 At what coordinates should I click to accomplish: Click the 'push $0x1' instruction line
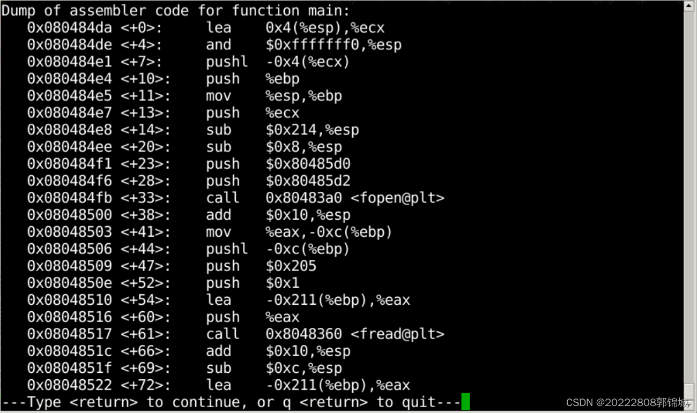coord(252,283)
